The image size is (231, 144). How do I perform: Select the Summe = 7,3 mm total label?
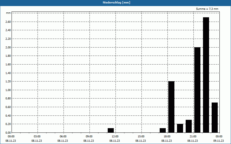207,9
